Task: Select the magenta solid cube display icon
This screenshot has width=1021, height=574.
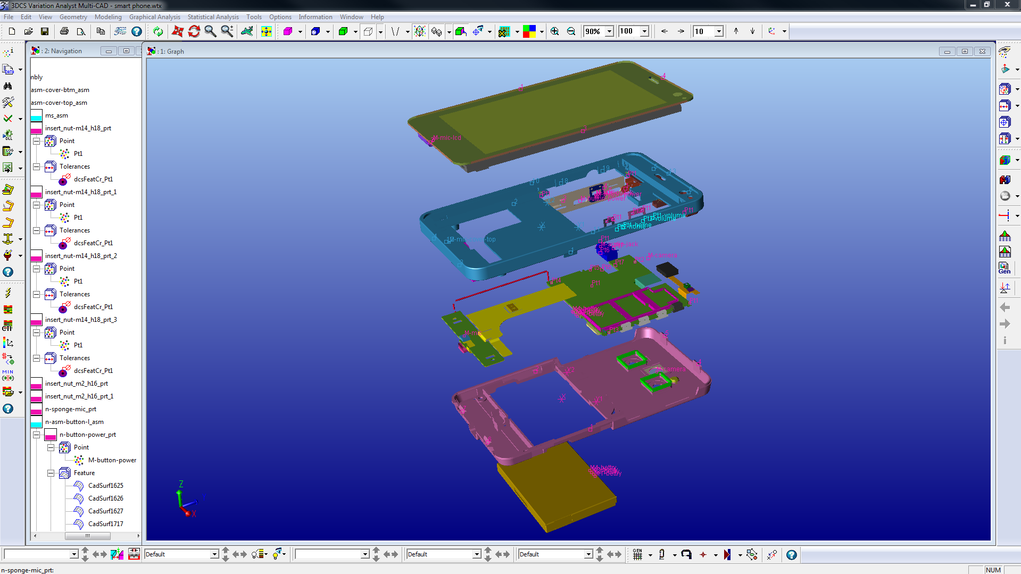Action: pos(288,32)
